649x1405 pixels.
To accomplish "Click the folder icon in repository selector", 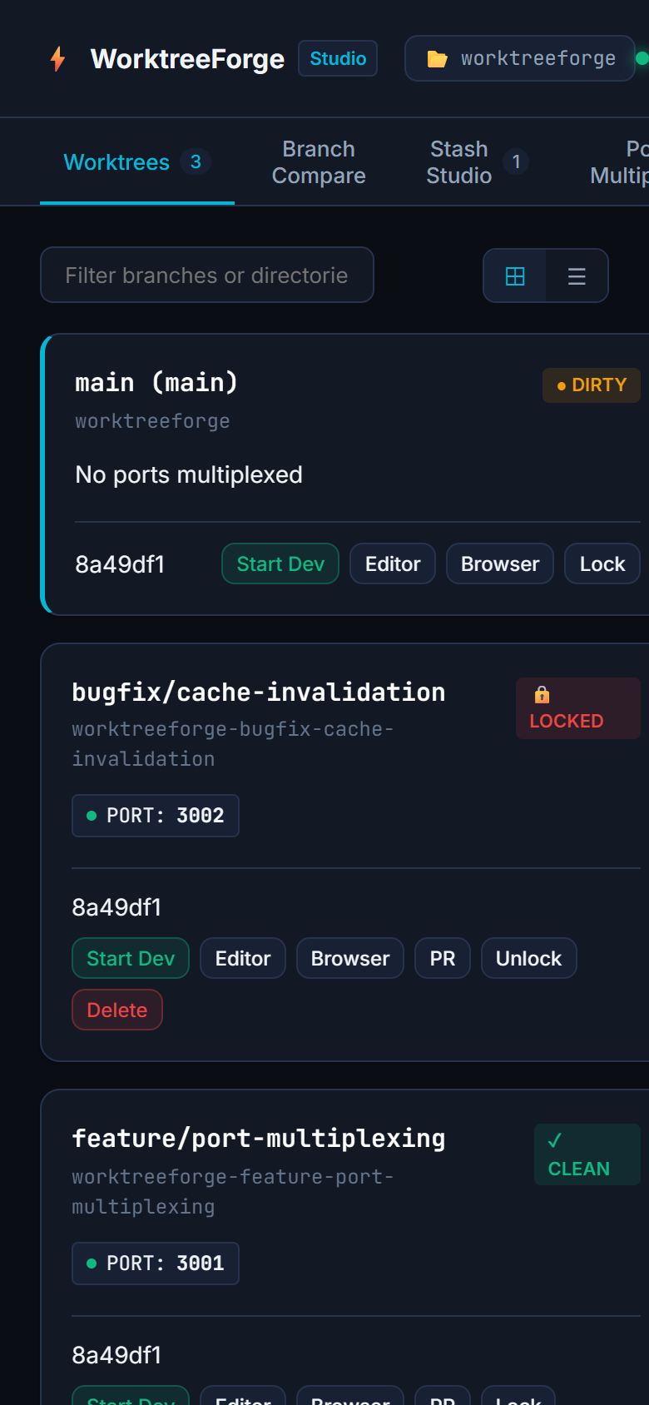I will [x=437, y=58].
